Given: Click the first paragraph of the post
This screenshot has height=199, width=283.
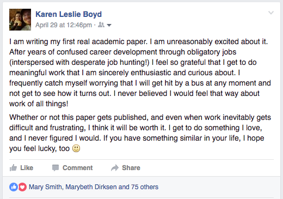Looking at the screenshot, I should click(x=140, y=73).
